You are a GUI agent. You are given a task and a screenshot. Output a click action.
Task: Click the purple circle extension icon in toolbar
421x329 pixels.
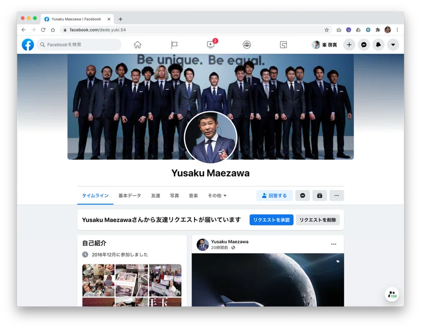click(348, 30)
